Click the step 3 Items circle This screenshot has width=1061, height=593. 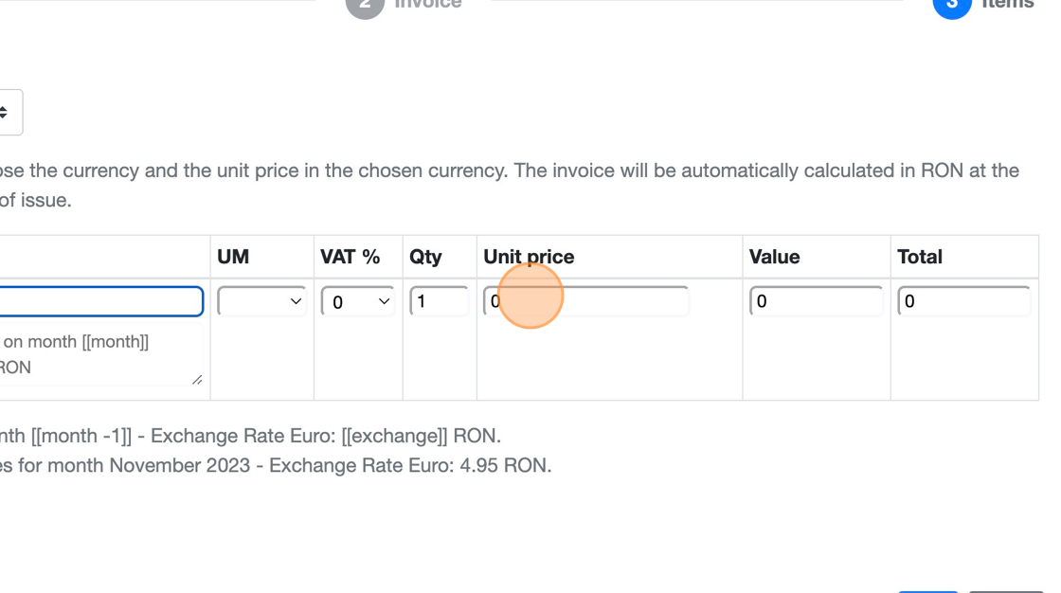[x=951, y=5]
